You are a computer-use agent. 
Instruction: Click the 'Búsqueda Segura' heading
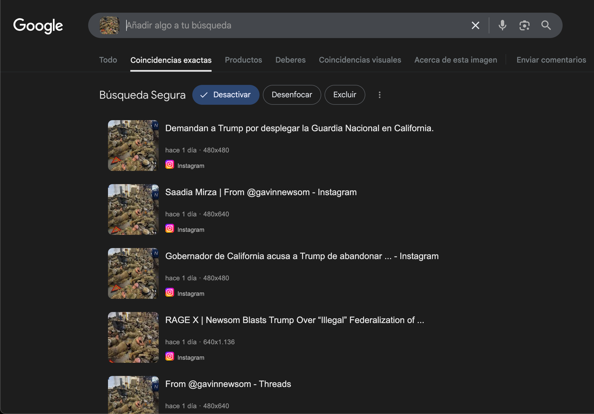pos(142,95)
